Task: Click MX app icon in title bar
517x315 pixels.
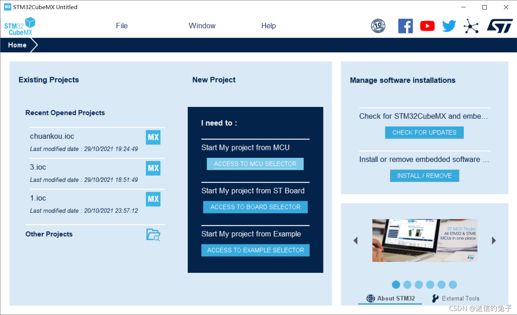Action: (x=7, y=7)
